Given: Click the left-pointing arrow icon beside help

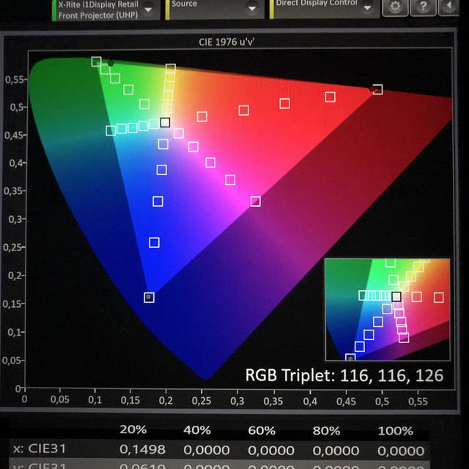Looking at the screenshot, I should (448, 7).
